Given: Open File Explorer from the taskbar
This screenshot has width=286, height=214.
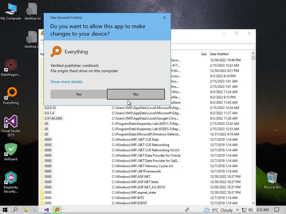Looking at the screenshot, I should 26,210.
